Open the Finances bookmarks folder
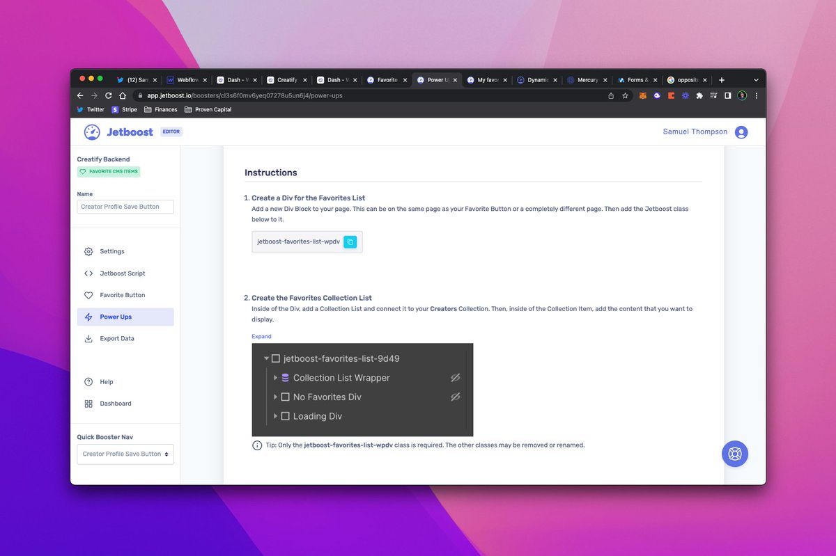Image resolution: width=836 pixels, height=556 pixels. coord(161,109)
